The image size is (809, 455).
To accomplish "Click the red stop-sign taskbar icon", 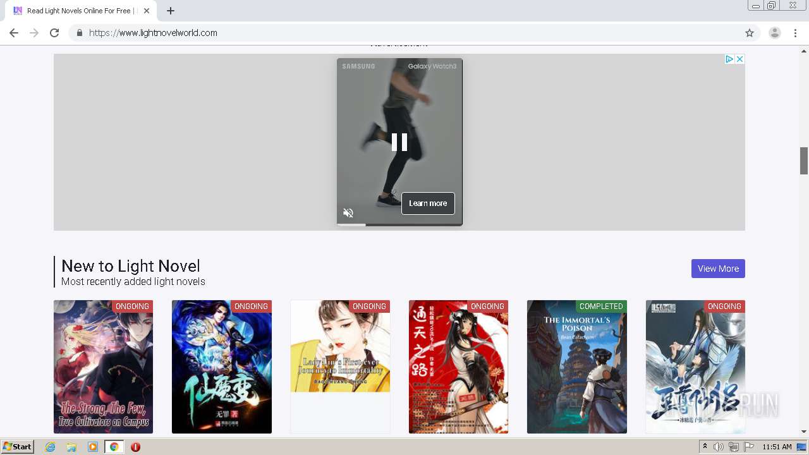I will tap(135, 447).
